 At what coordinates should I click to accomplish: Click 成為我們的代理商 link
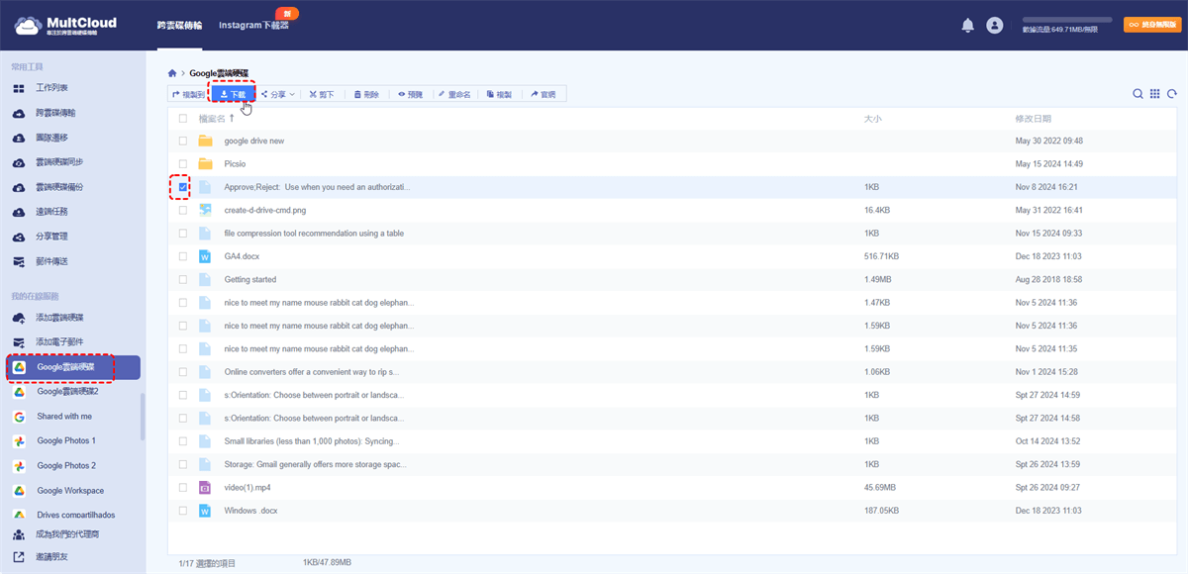coord(67,534)
